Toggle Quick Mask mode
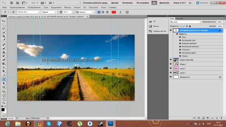The image size is (226, 127). [x=4, y=115]
